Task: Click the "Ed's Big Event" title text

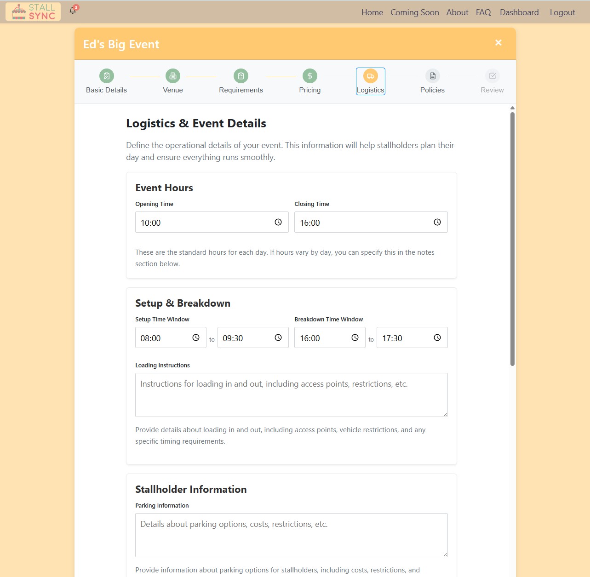Action: [121, 44]
